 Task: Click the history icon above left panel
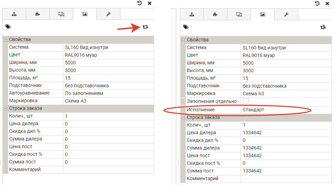(140, 3)
